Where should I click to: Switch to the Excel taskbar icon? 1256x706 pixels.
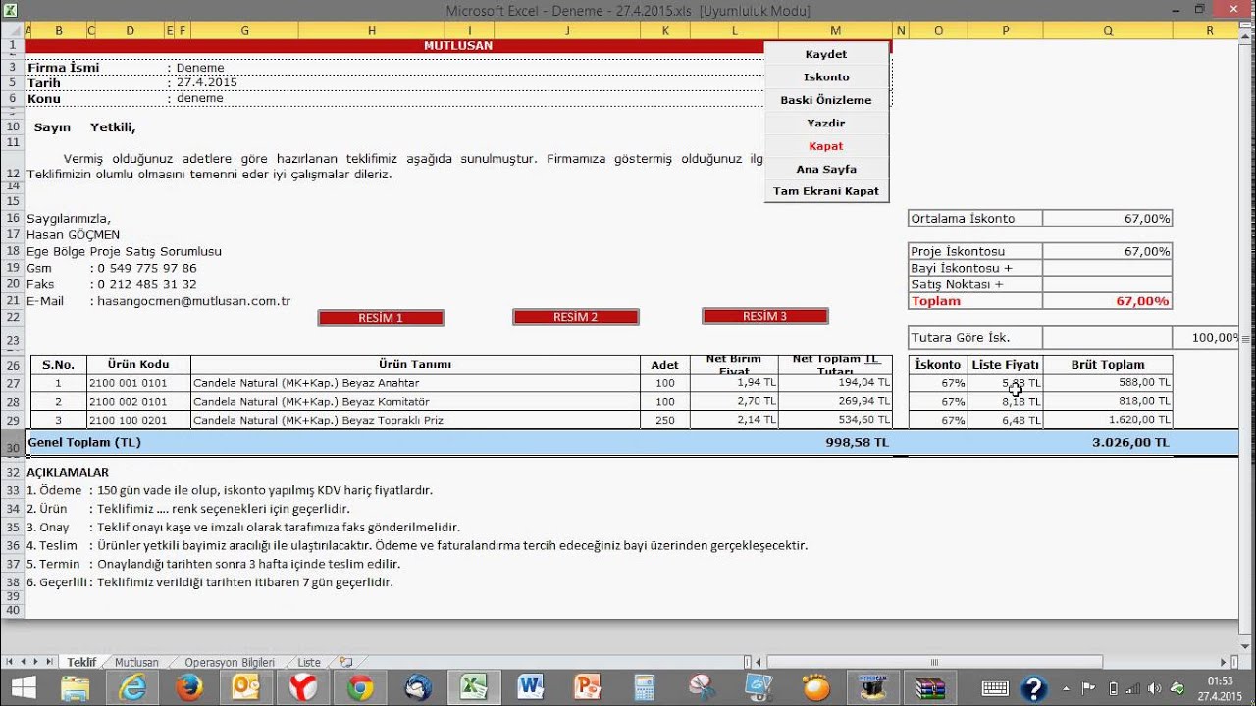coord(474,688)
